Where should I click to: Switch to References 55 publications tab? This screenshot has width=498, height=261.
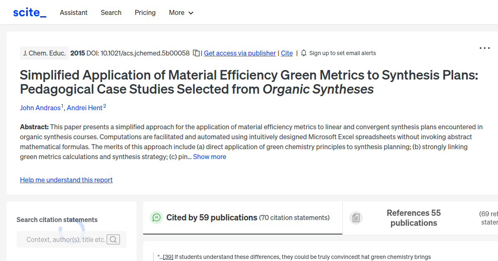[413, 218]
